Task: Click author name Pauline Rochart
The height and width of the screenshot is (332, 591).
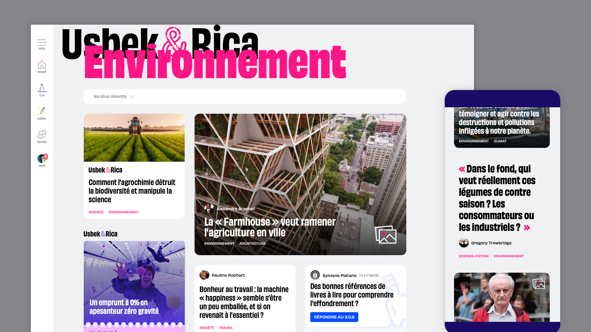Action: click(228, 275)
